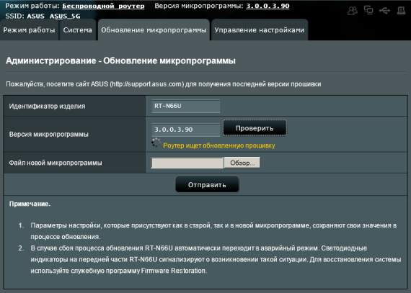Go to the Управление настройками tab
411x293 pixels.
pos(260,30)
